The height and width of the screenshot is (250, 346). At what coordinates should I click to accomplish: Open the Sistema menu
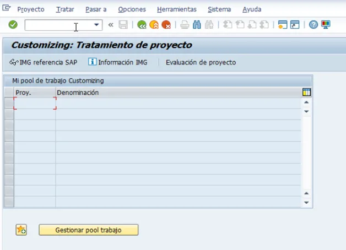click(x=219, y=9)
